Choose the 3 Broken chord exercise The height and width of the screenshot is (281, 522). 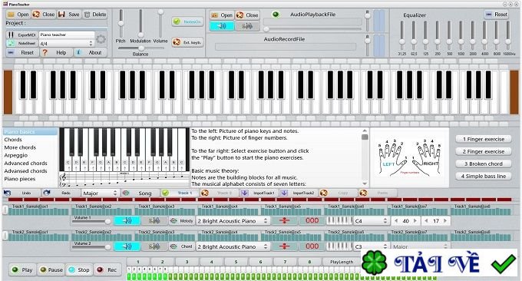(x=484, y=164)
